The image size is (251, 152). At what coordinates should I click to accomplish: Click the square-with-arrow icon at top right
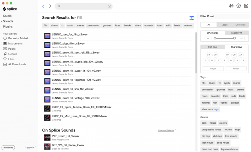[246, 6]
